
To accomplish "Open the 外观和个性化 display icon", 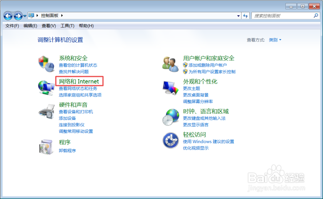I will (170, 86).
